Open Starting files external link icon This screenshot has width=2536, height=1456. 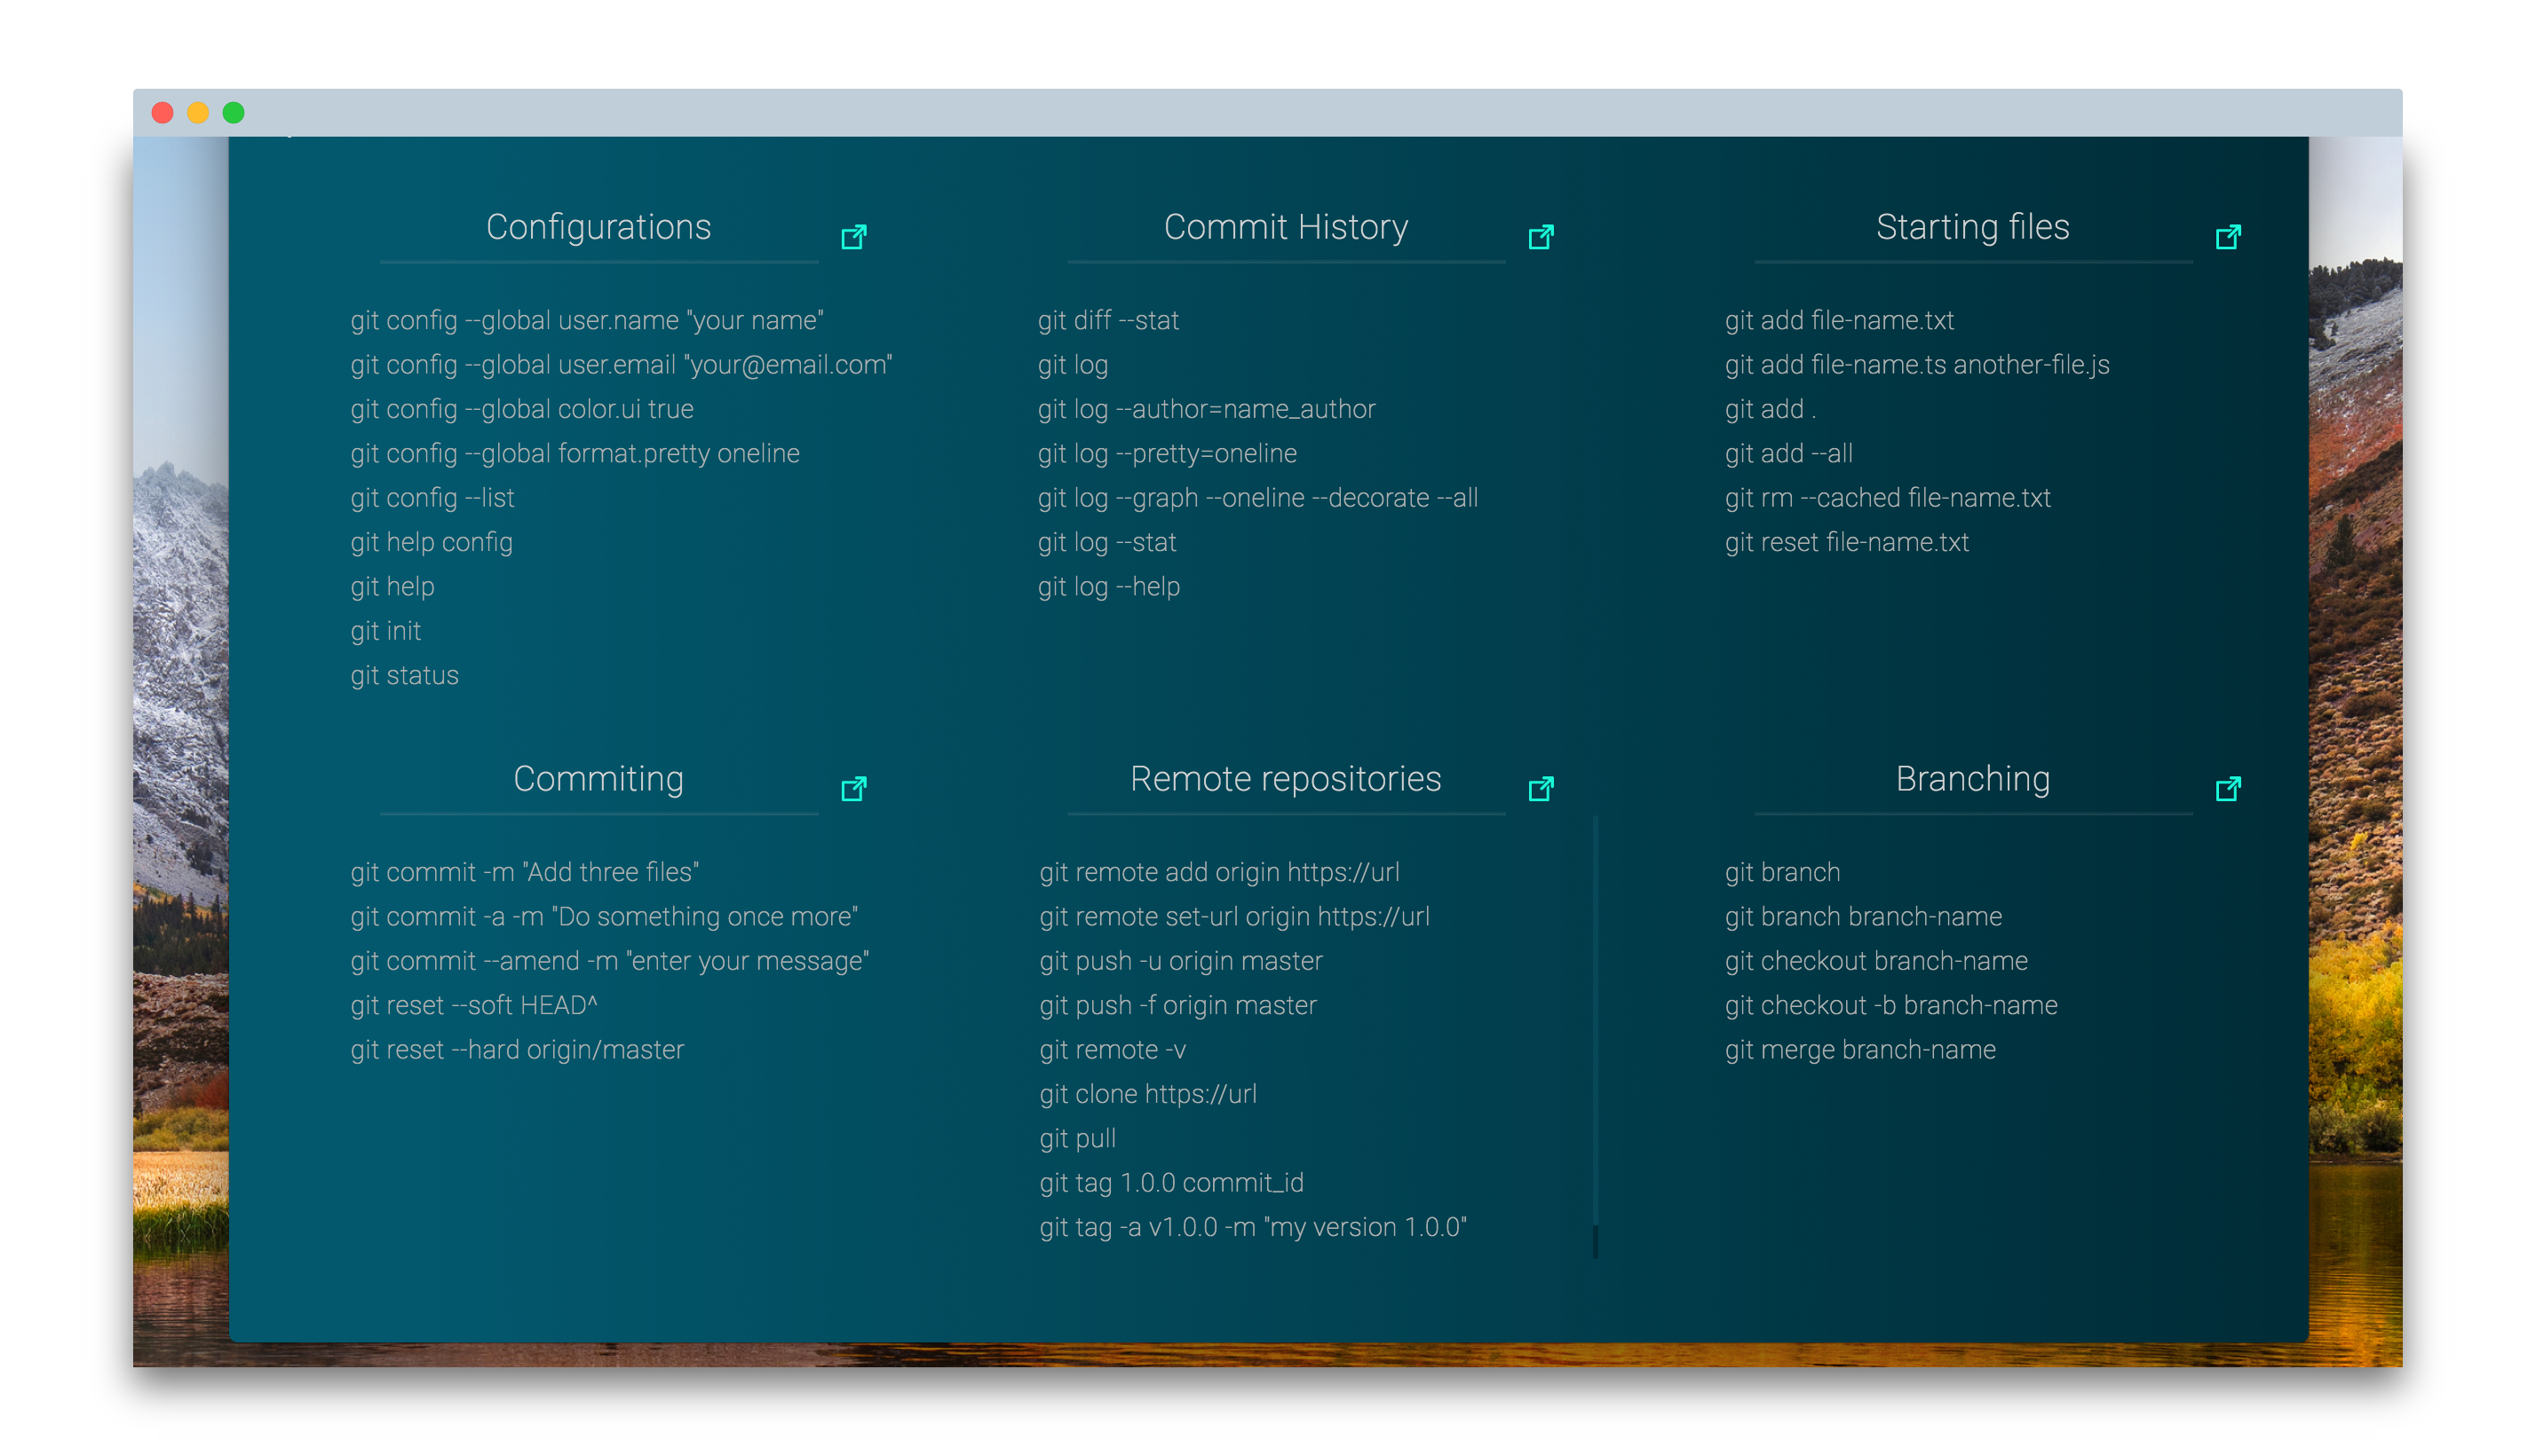2228,237
